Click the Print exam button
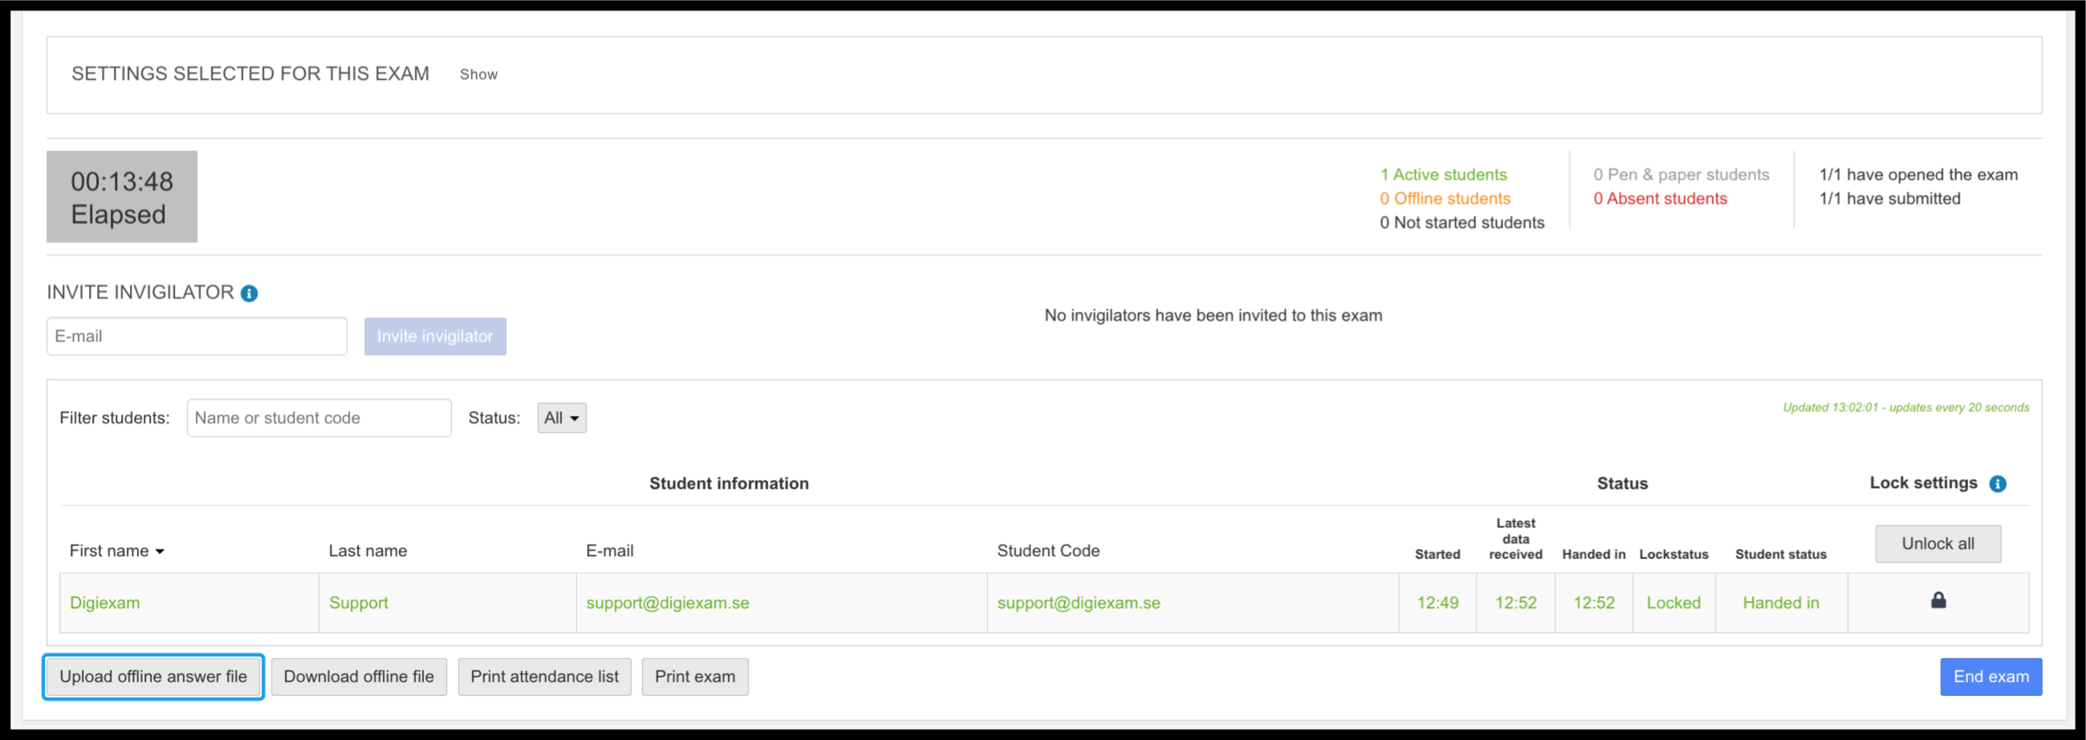2086x740 pixels. [x=695, y=677]
